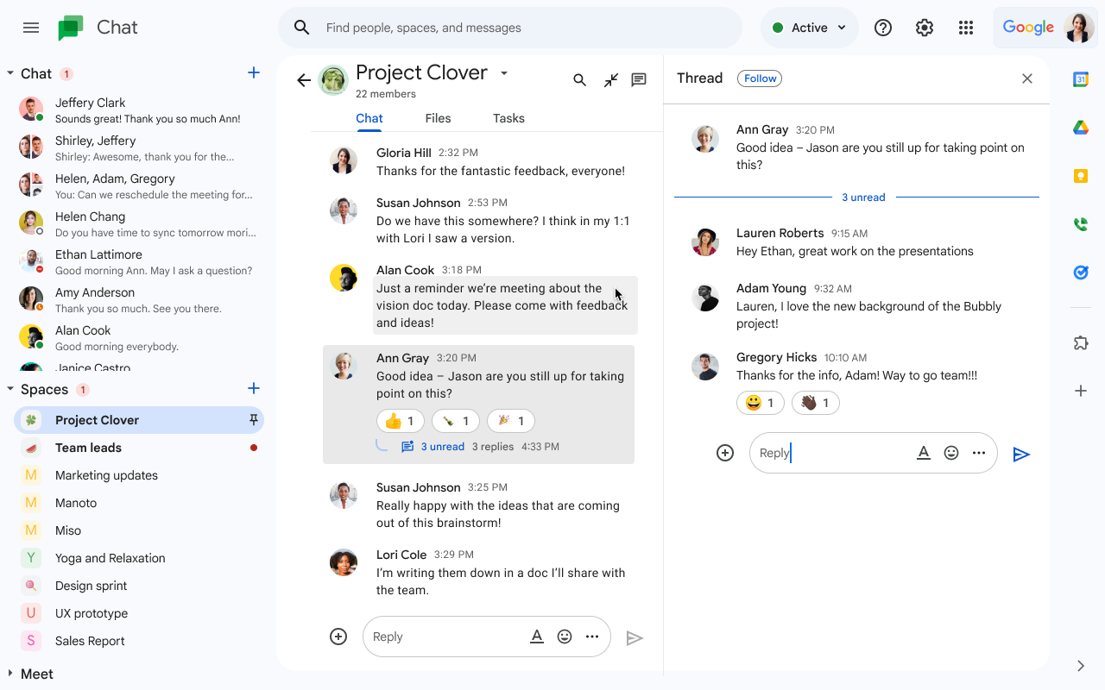Screen dimensions: 1105x690
Task: Send message from main reply box
Action: click(x=635, y=638)
